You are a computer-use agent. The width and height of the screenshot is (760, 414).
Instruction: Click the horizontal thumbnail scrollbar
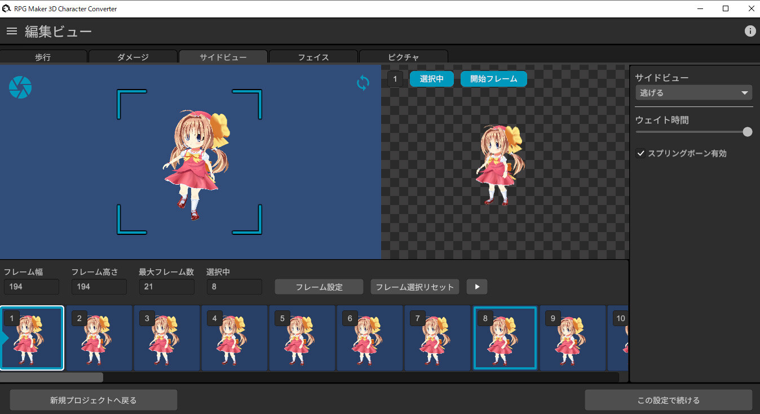(52, 377)
